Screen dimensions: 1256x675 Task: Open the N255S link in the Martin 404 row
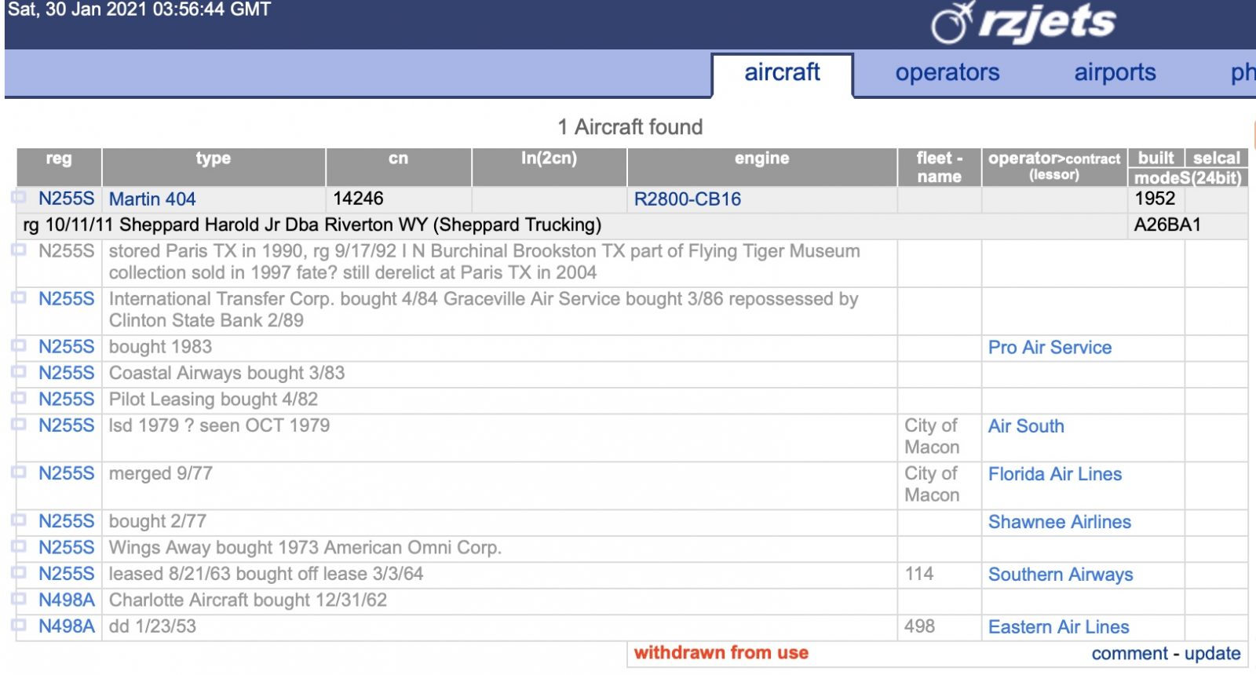click(x=67, y=199)
